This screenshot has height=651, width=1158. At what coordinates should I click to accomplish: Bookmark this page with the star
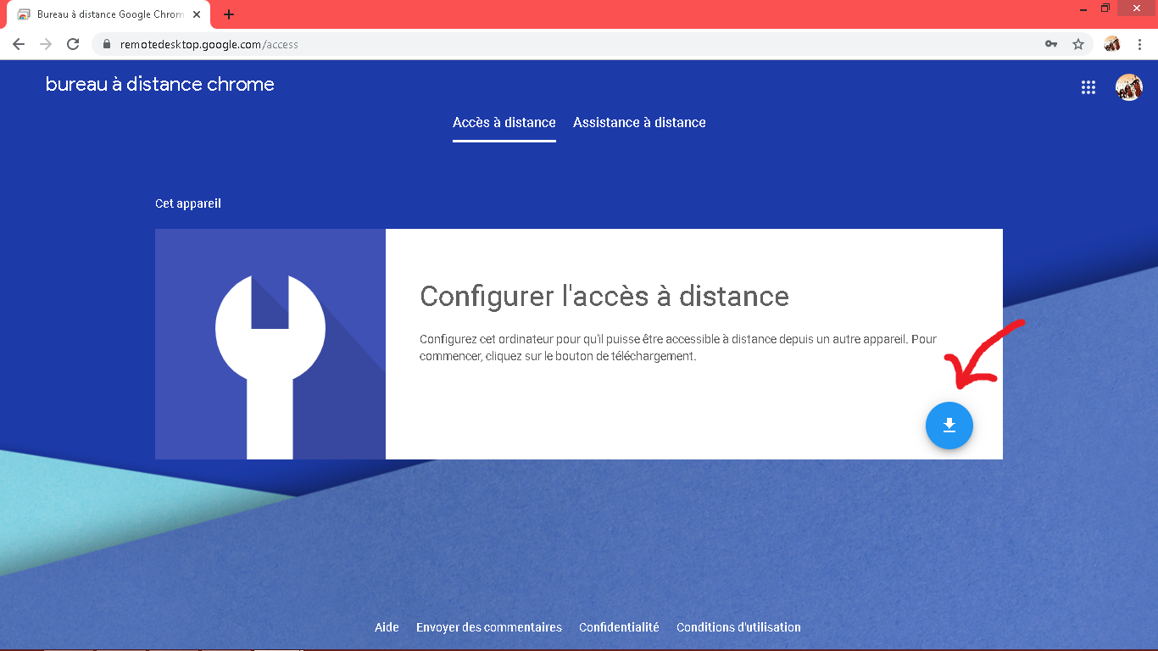tap(1078, 44)
